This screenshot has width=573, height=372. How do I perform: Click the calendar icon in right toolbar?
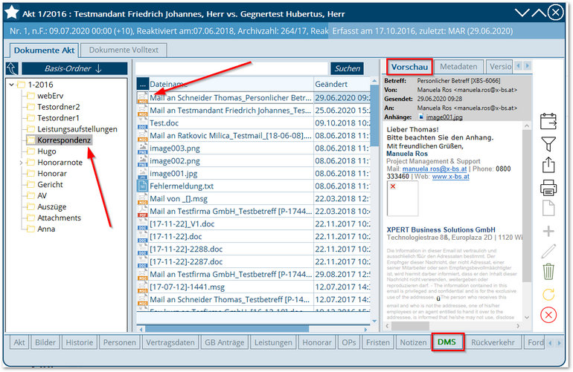[548, 121]
